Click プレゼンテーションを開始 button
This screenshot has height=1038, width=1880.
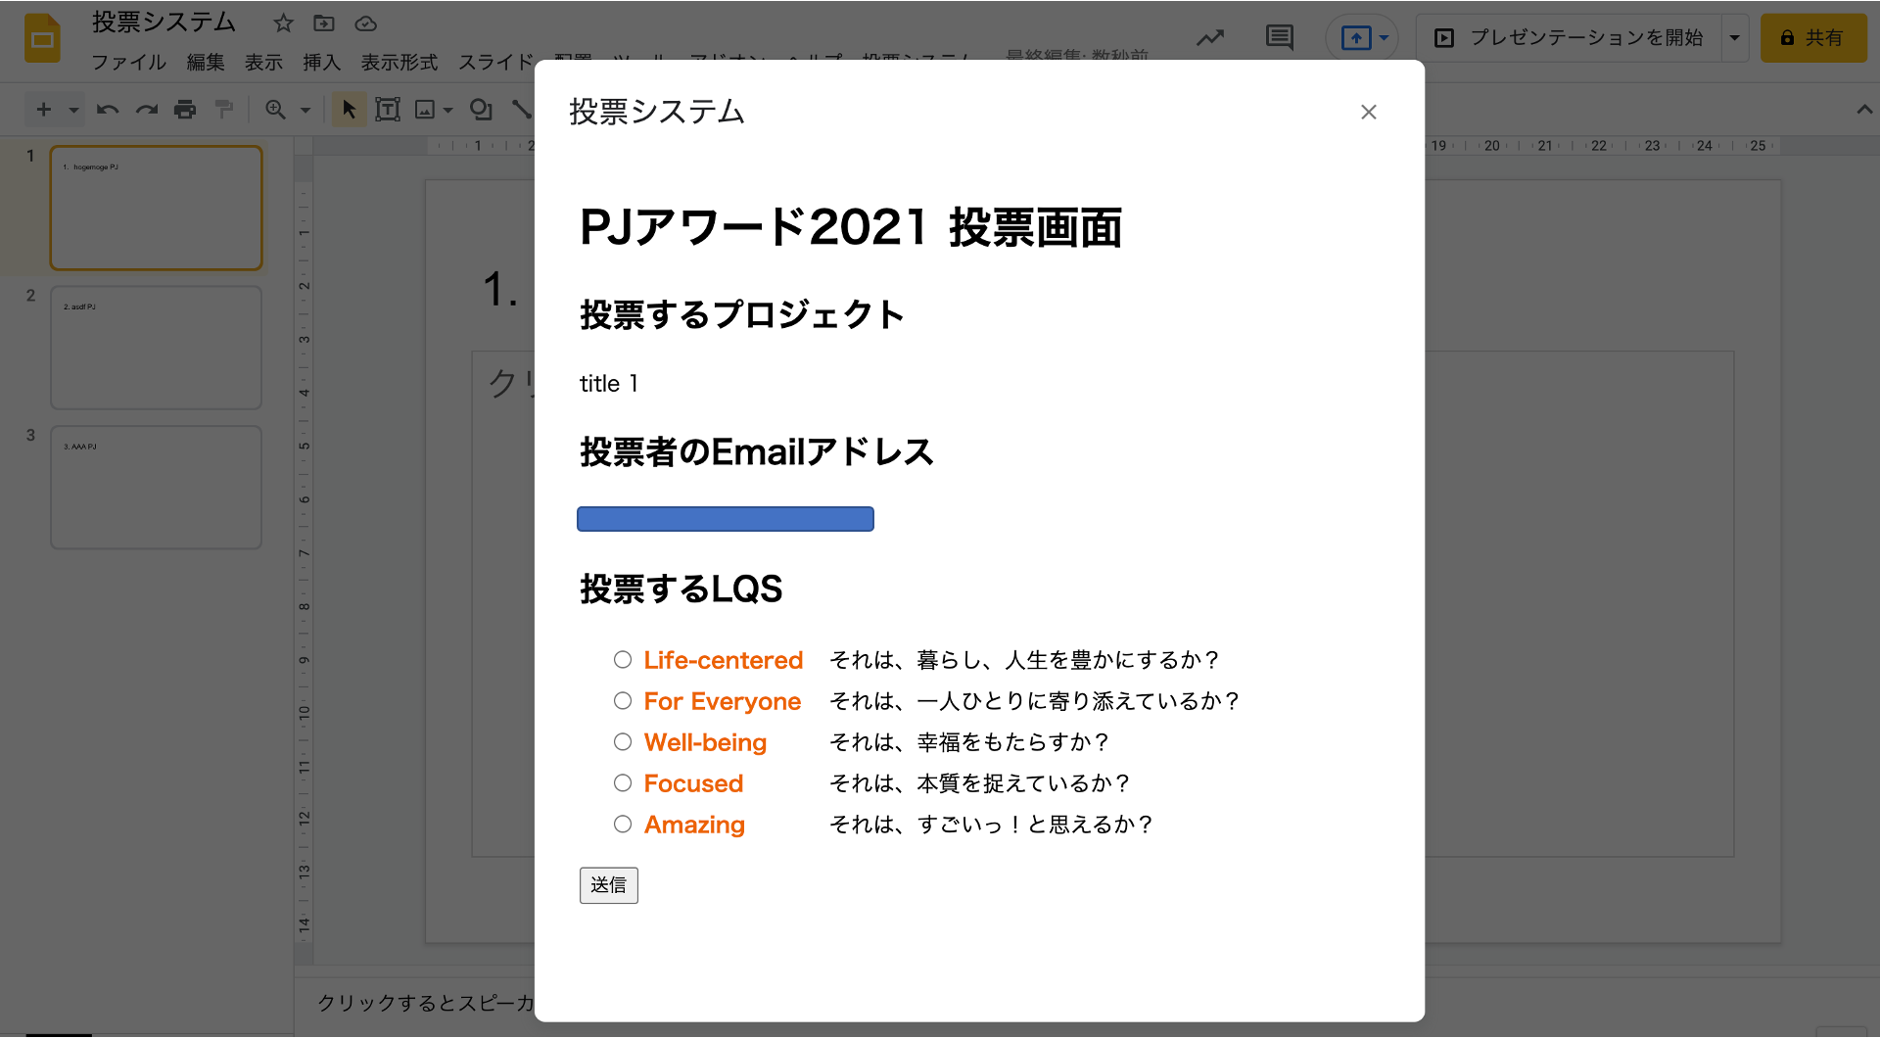[x=1570, y=38]
